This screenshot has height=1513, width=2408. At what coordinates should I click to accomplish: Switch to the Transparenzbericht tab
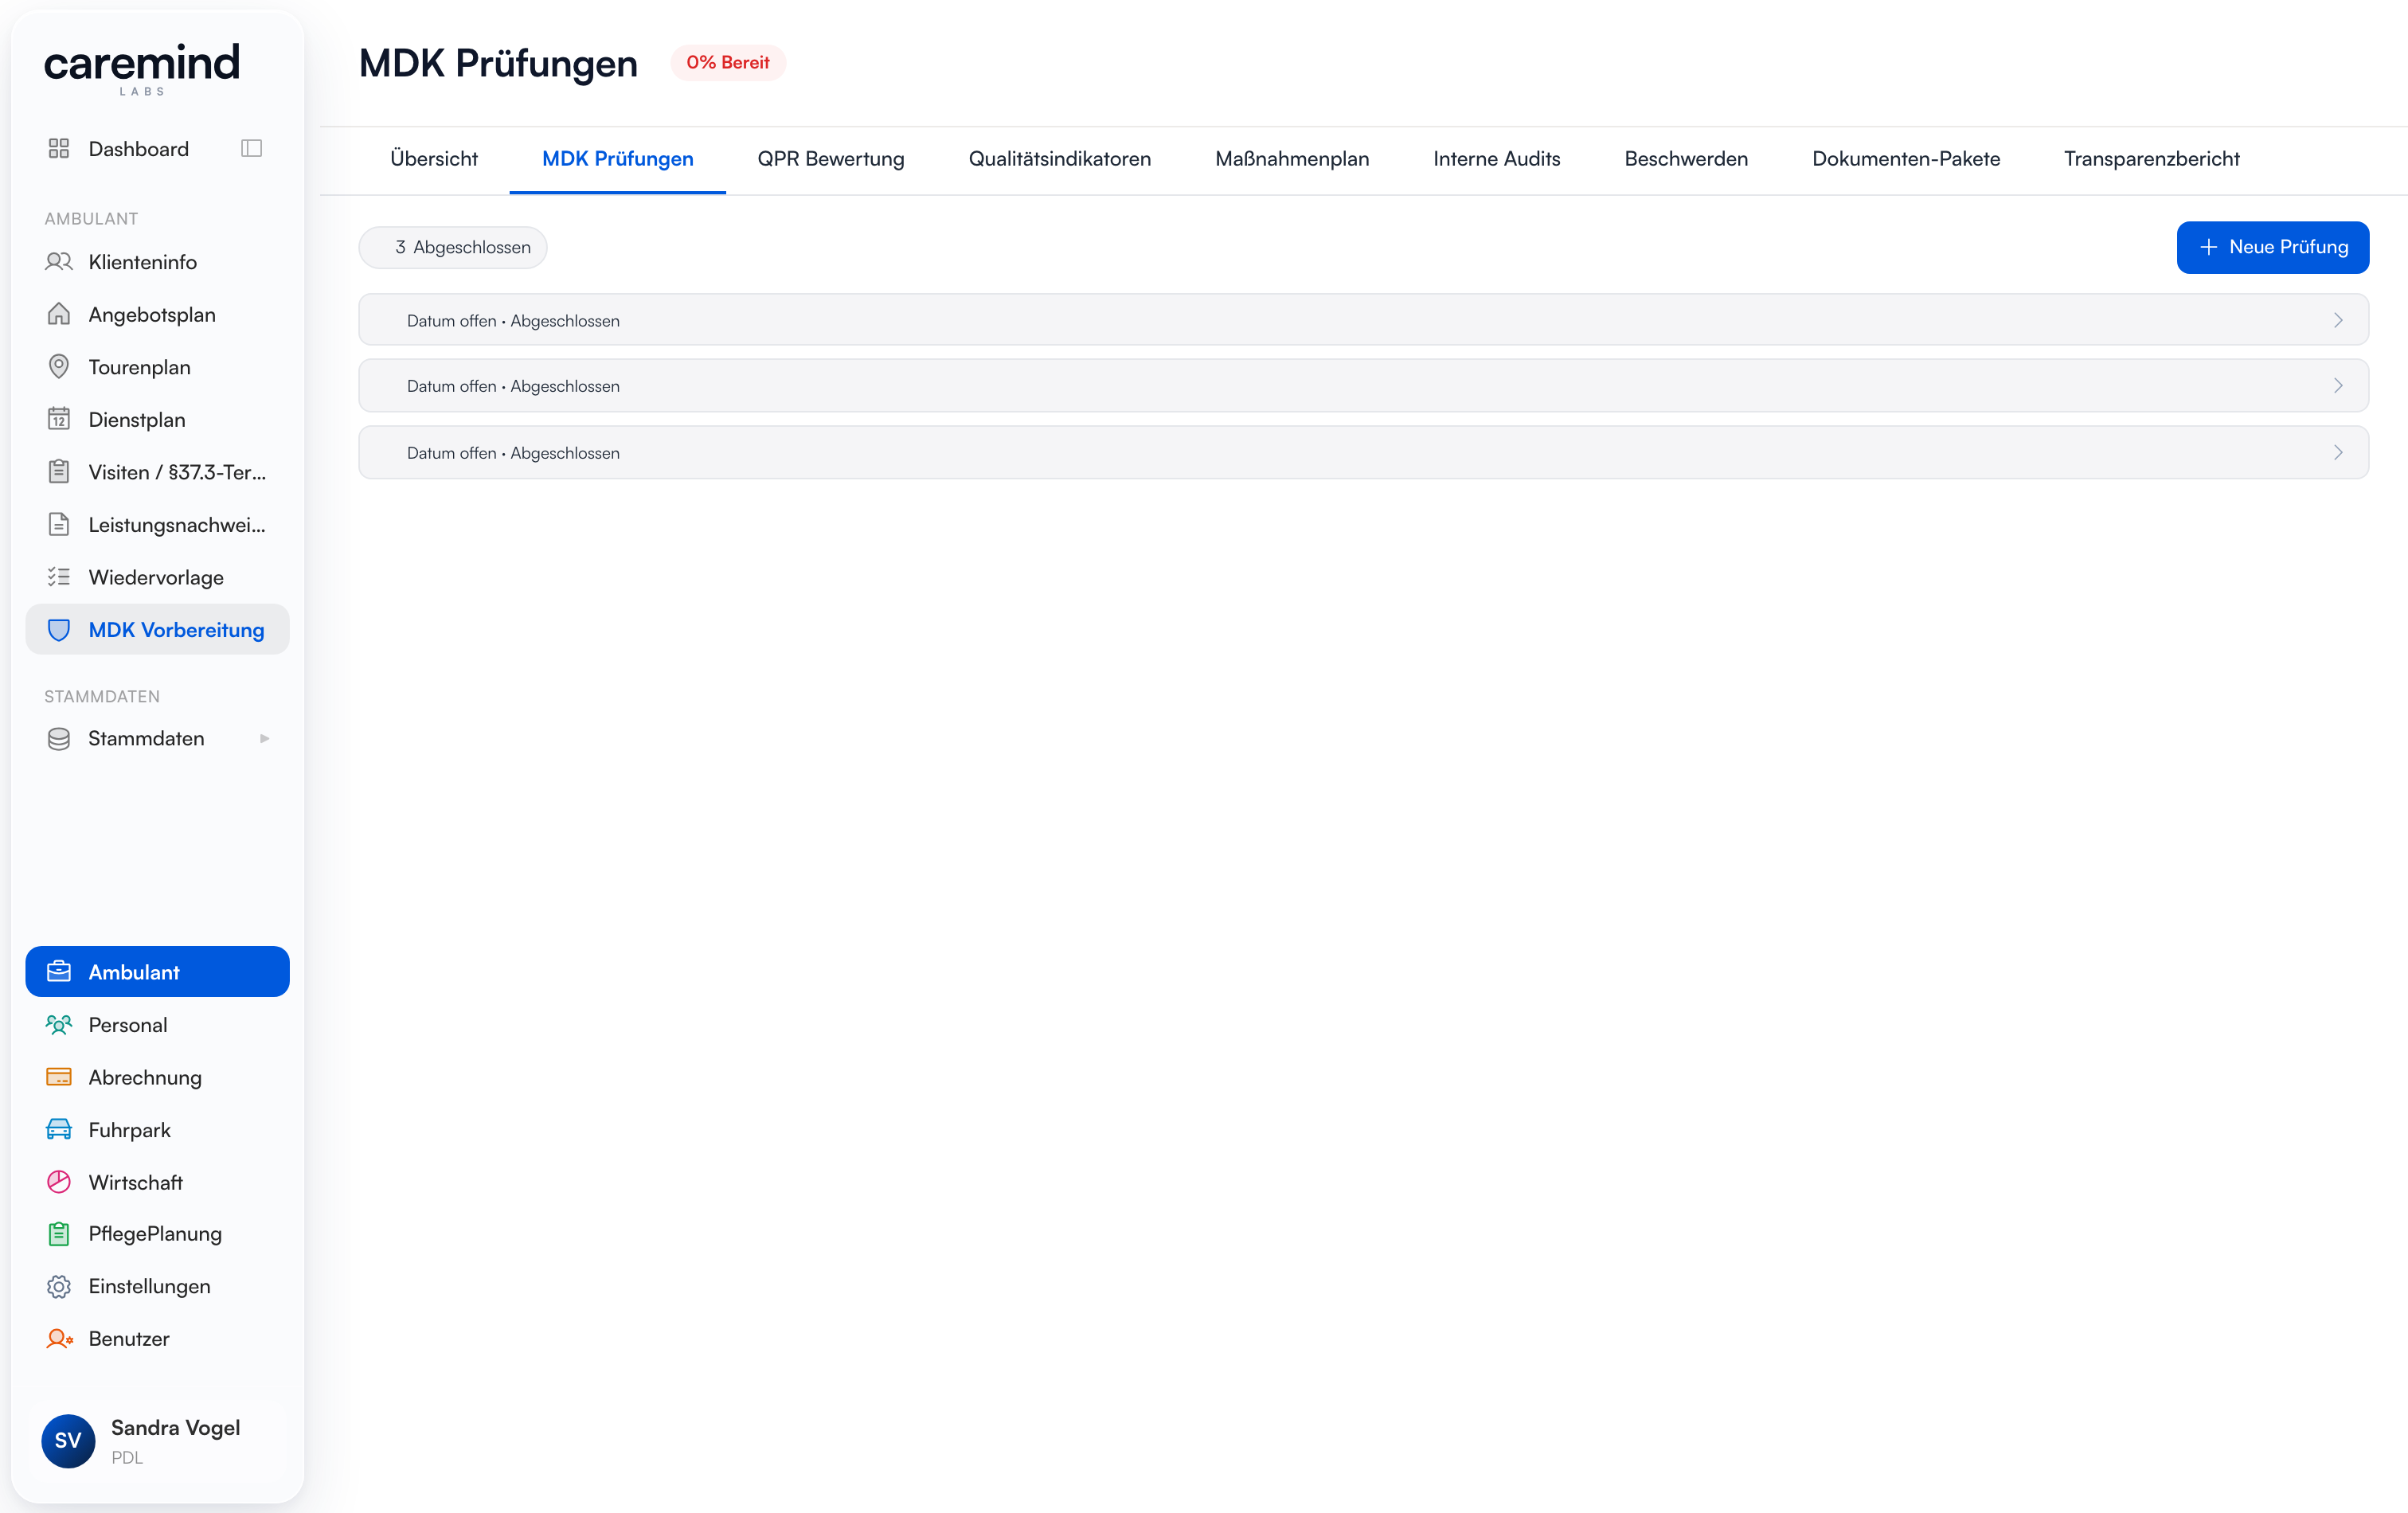click(x=2151, y=159)
